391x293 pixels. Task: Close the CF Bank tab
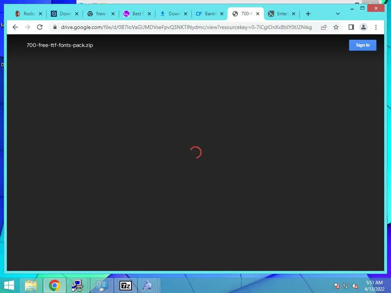pyautogui.click(x=222, y=14)
